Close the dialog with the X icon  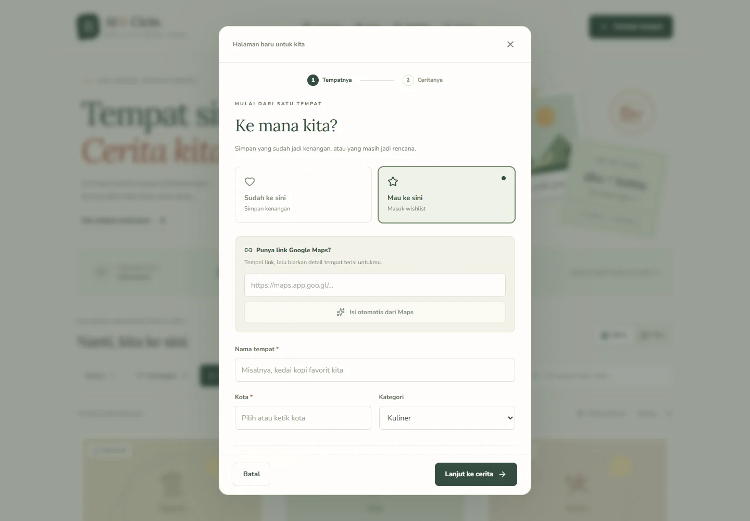pos(510,44)
